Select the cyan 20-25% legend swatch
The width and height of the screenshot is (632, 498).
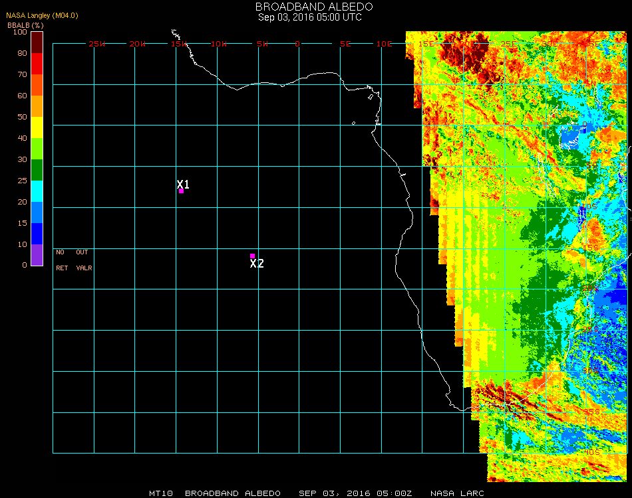tap(37, 191)
